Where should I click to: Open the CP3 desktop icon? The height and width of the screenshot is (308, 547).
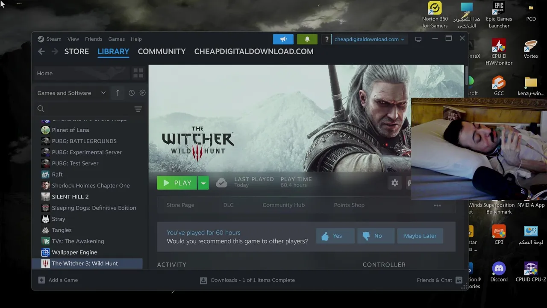click(499, 235)
